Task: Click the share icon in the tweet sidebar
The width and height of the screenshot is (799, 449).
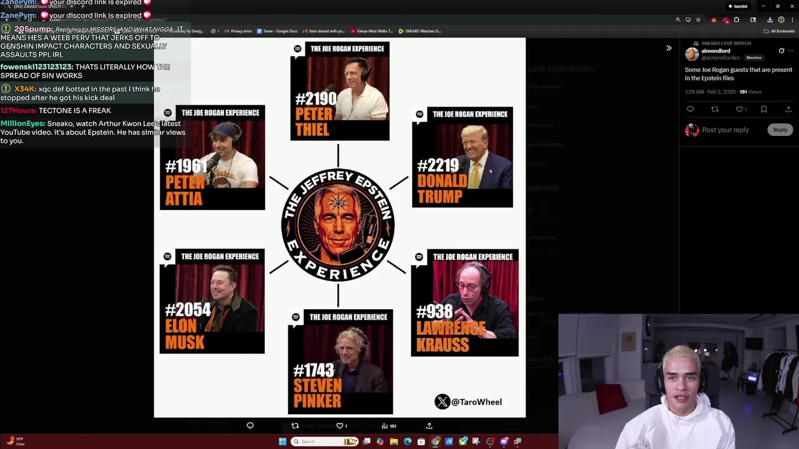Action: pyautogui.click(x=788, y=109)
